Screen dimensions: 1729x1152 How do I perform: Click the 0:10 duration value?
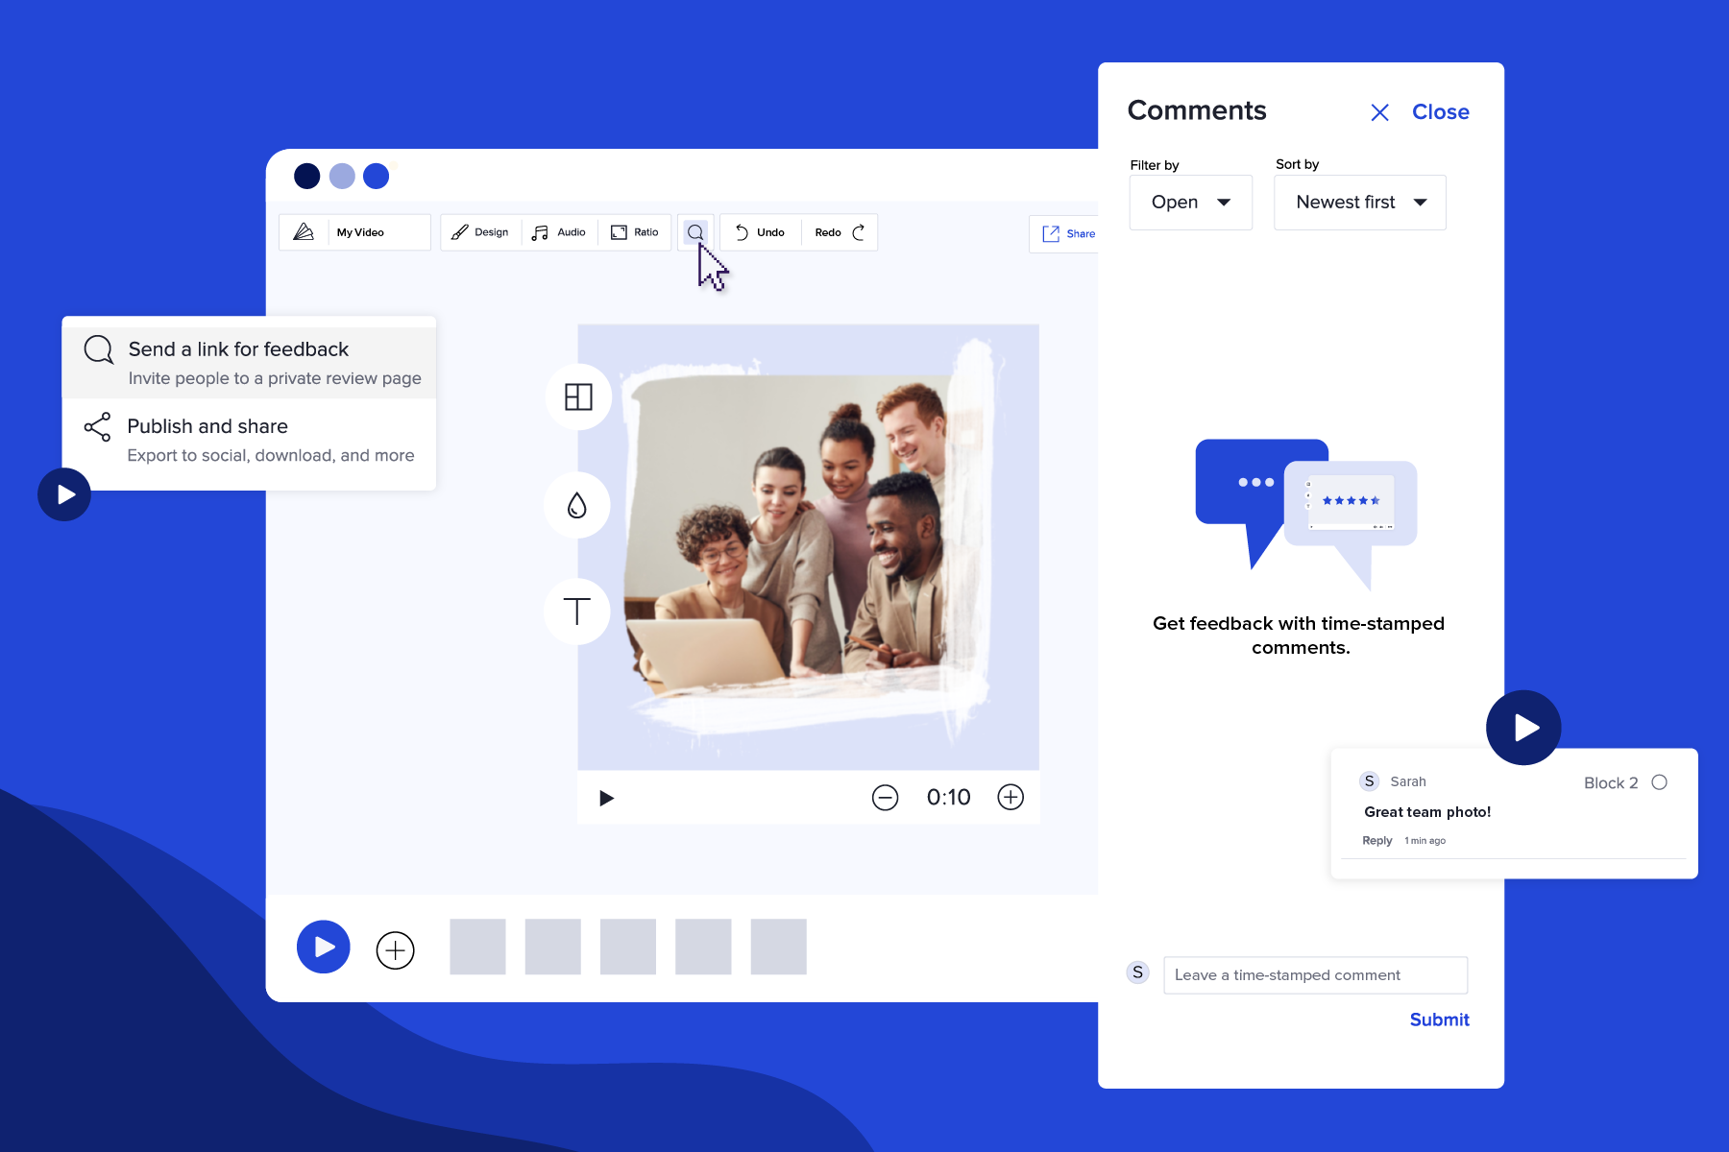[x=948, y=797]
